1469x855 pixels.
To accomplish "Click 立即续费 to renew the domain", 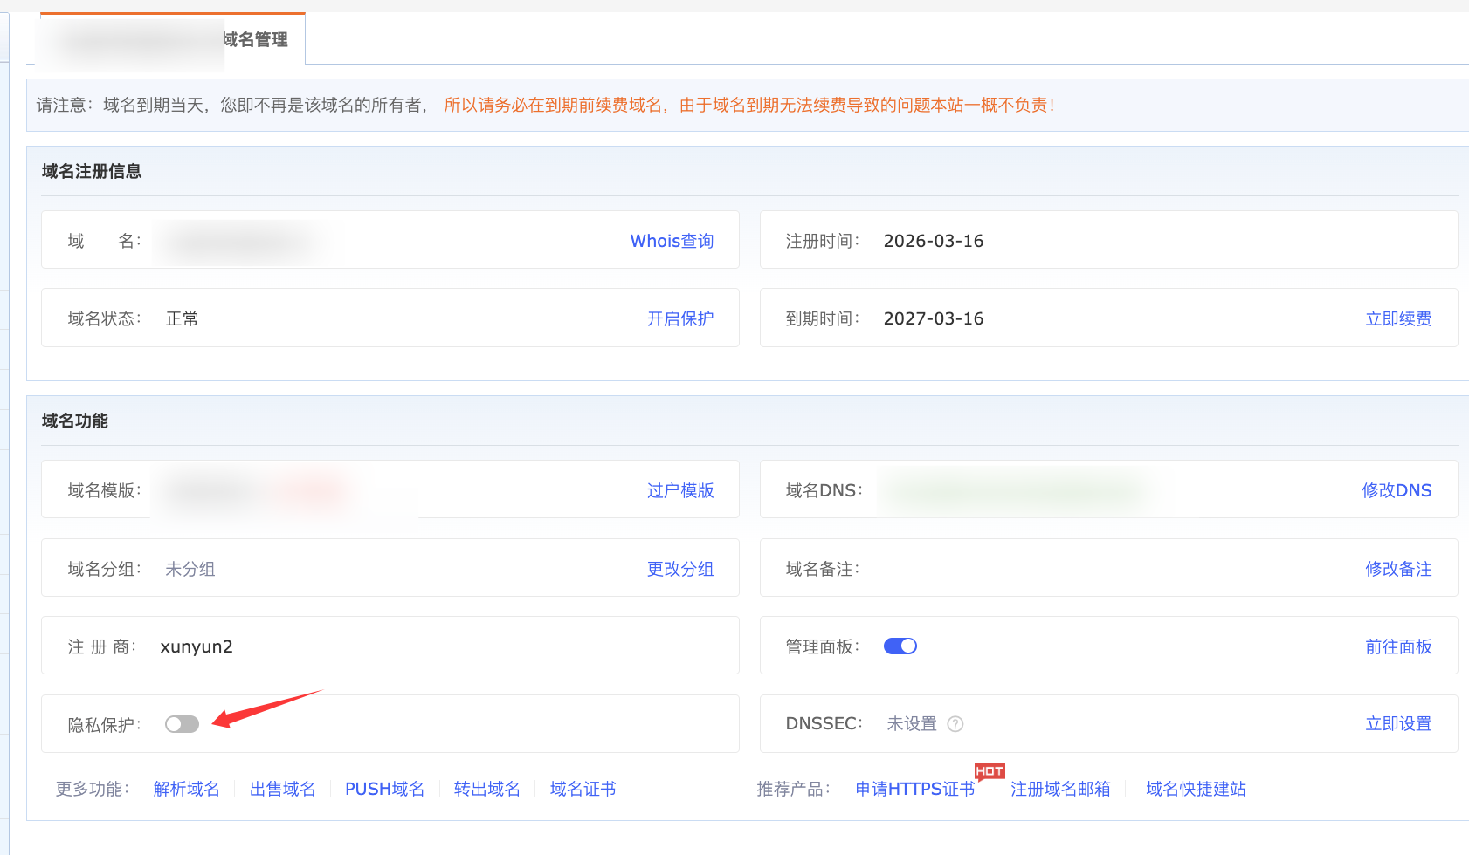I will (x=1398, y=318).
